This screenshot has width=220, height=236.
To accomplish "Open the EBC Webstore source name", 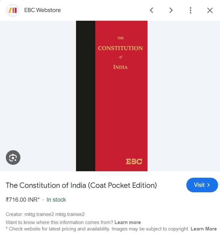I will (42, 10).
